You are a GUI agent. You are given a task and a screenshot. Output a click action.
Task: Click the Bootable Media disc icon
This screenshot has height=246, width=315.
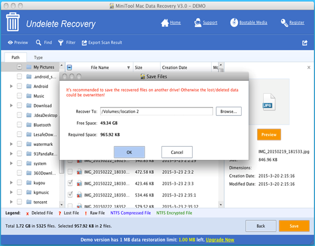point(234,23)
